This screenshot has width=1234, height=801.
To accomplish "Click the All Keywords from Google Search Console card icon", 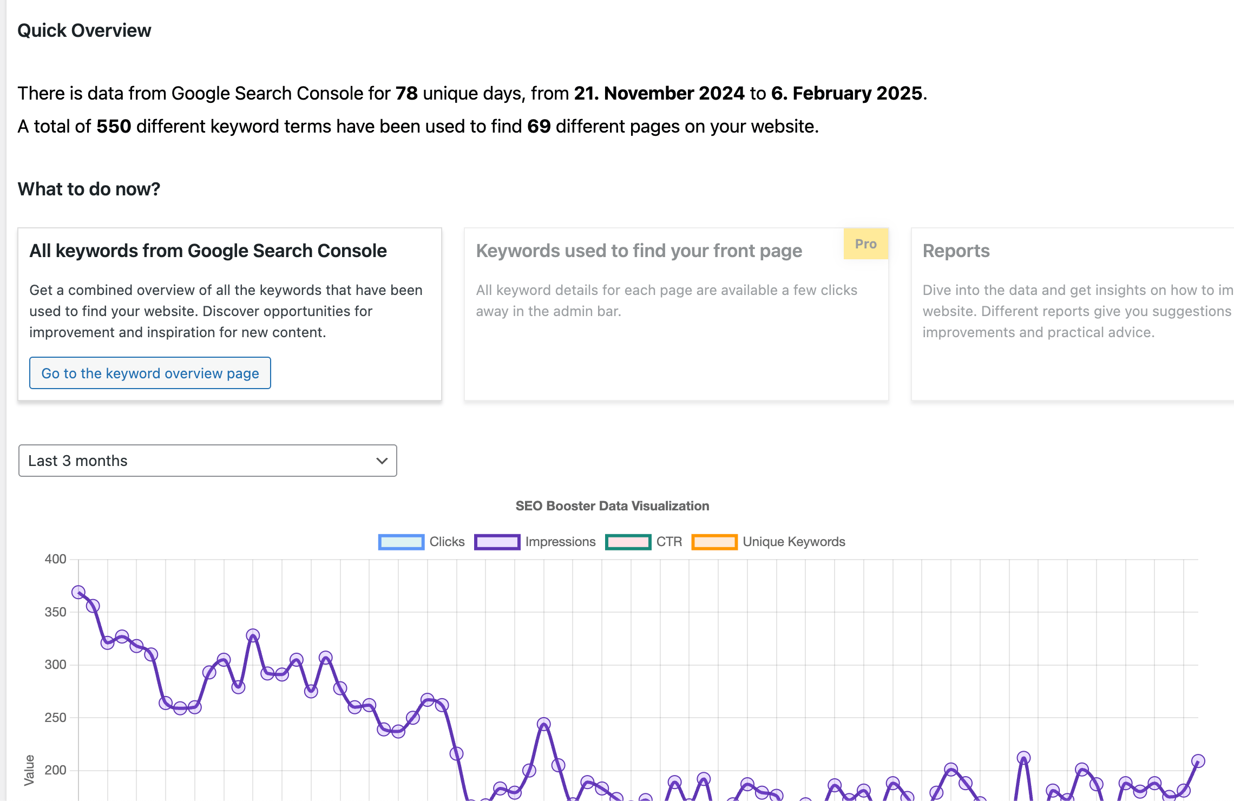I will pos(228,314).
